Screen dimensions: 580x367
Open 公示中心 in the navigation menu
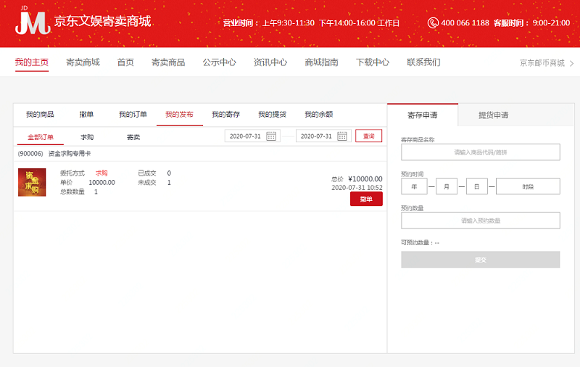coord(219,62)
